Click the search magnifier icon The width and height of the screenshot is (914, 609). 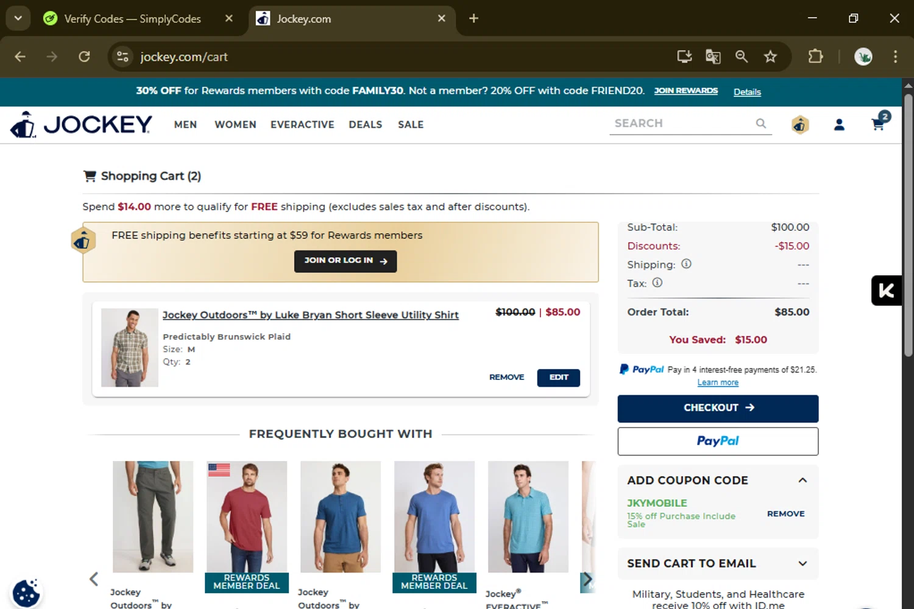[761, 123]
